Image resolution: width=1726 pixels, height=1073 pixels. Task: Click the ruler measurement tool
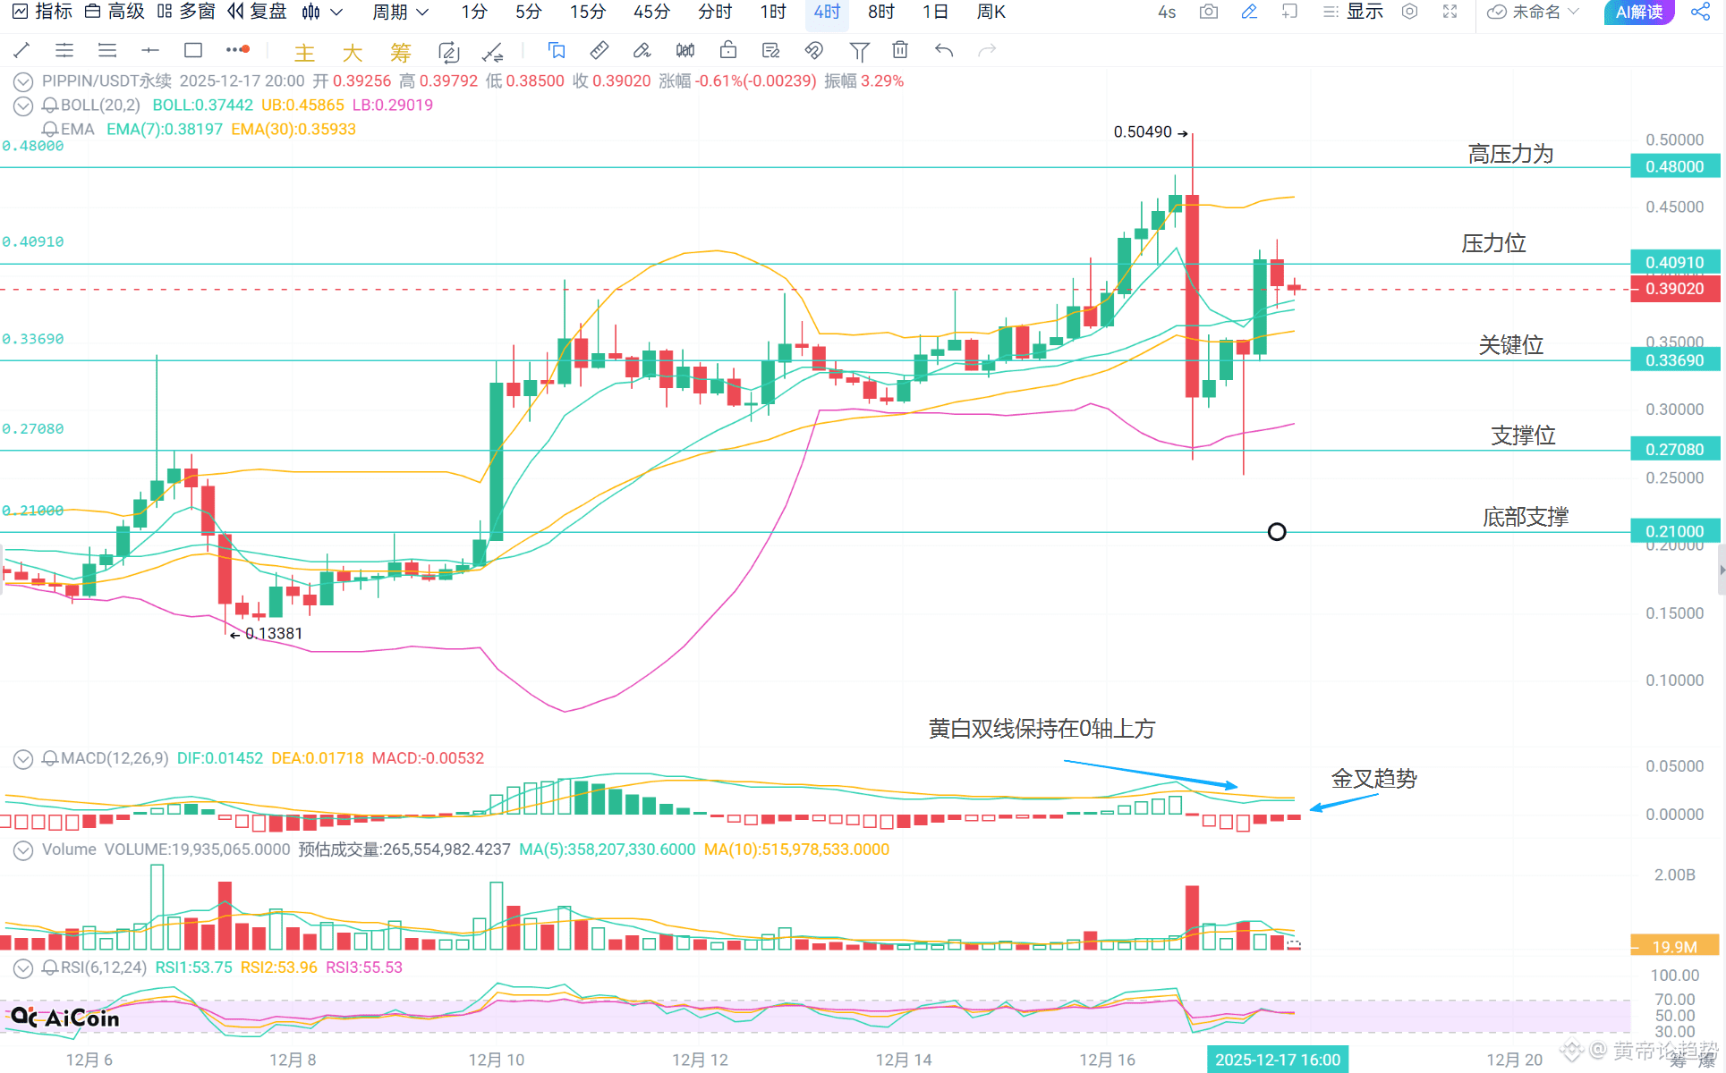pos(599,51)
